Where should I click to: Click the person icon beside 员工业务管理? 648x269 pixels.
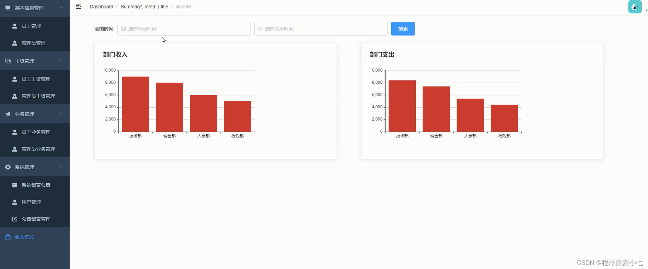[14, 132]
